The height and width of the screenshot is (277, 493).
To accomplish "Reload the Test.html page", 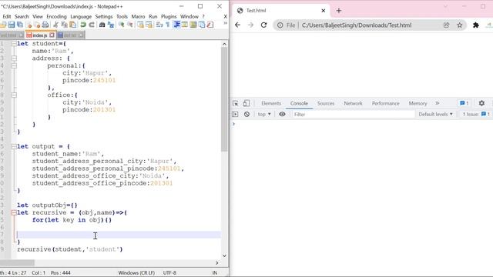I will point(263,25).
